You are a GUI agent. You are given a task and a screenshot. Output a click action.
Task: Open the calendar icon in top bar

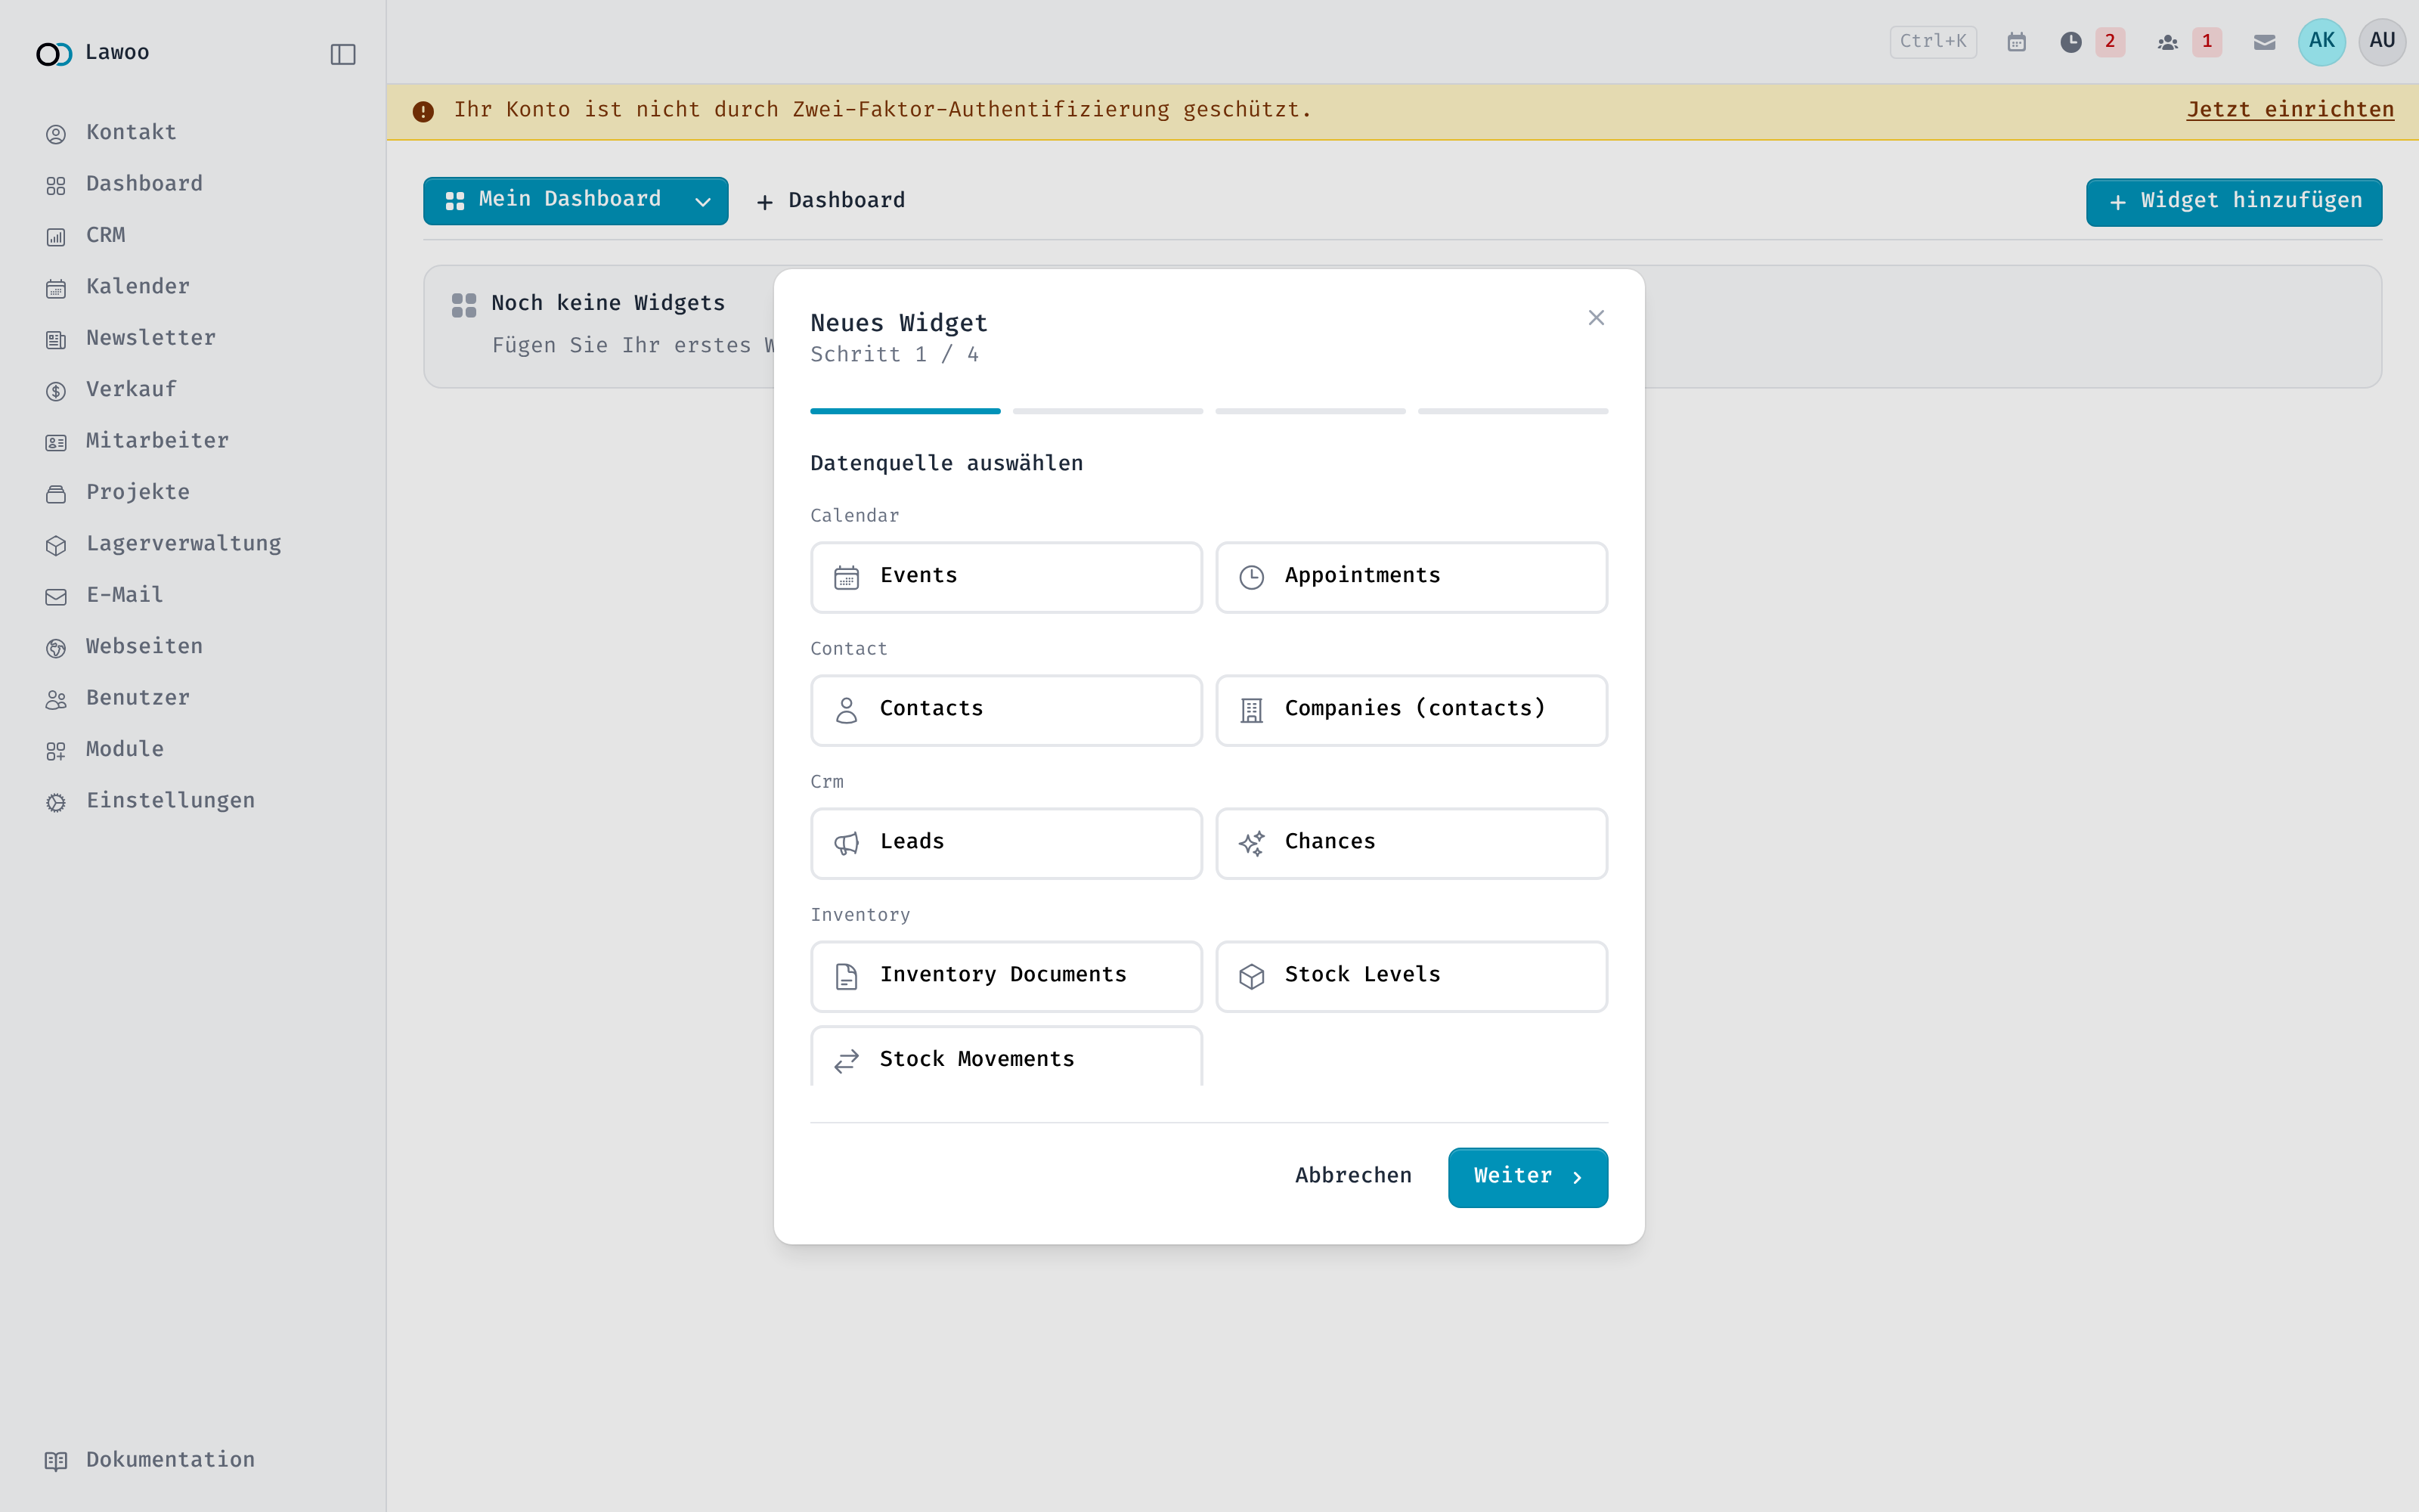[x=2017, y=42]
